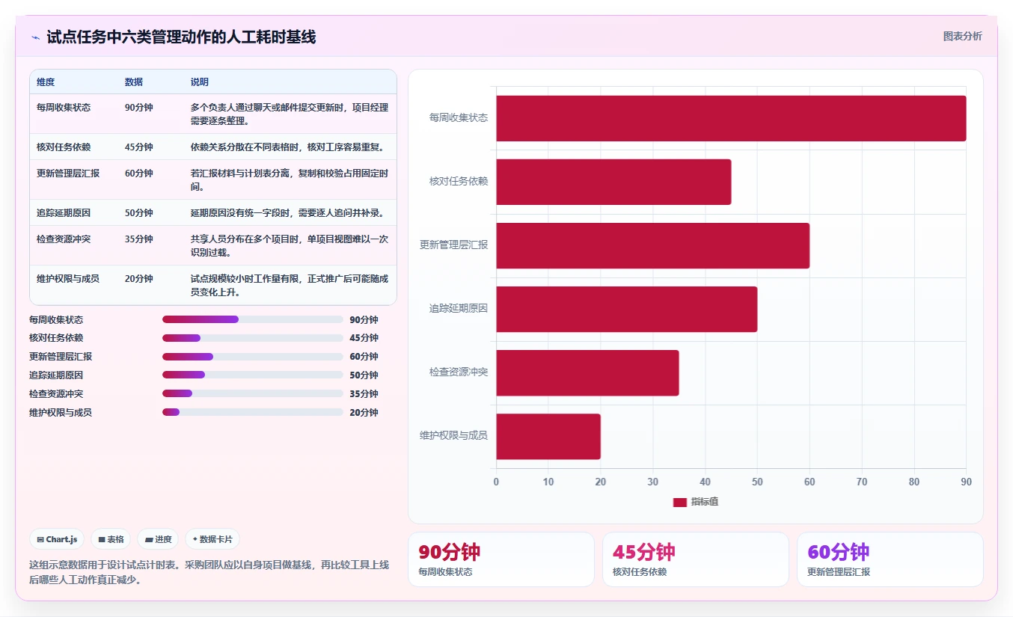The height and width of the screenshot is (617, 1013).
Task: Click the 20分钟 value beside the progress bar
Action: tap(364, 413)
